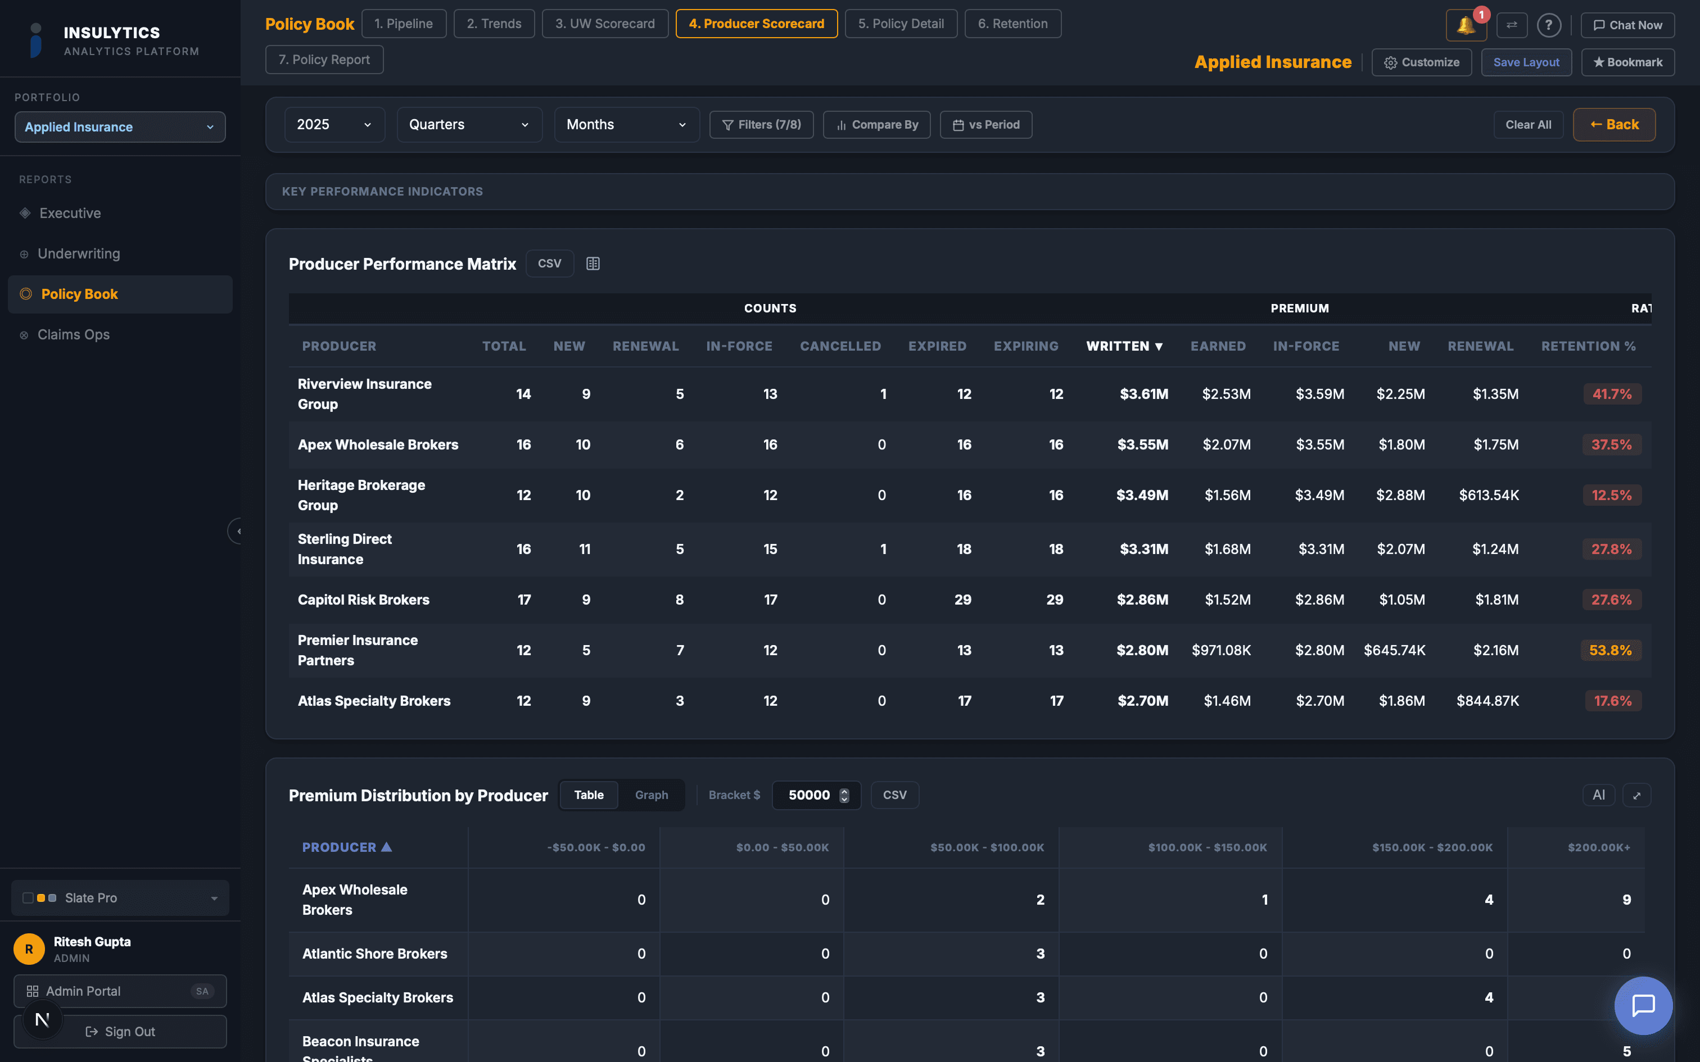The image size is (1700, 1062).
Task: Click Chat Now button
Action: (x=1627, y=25)
